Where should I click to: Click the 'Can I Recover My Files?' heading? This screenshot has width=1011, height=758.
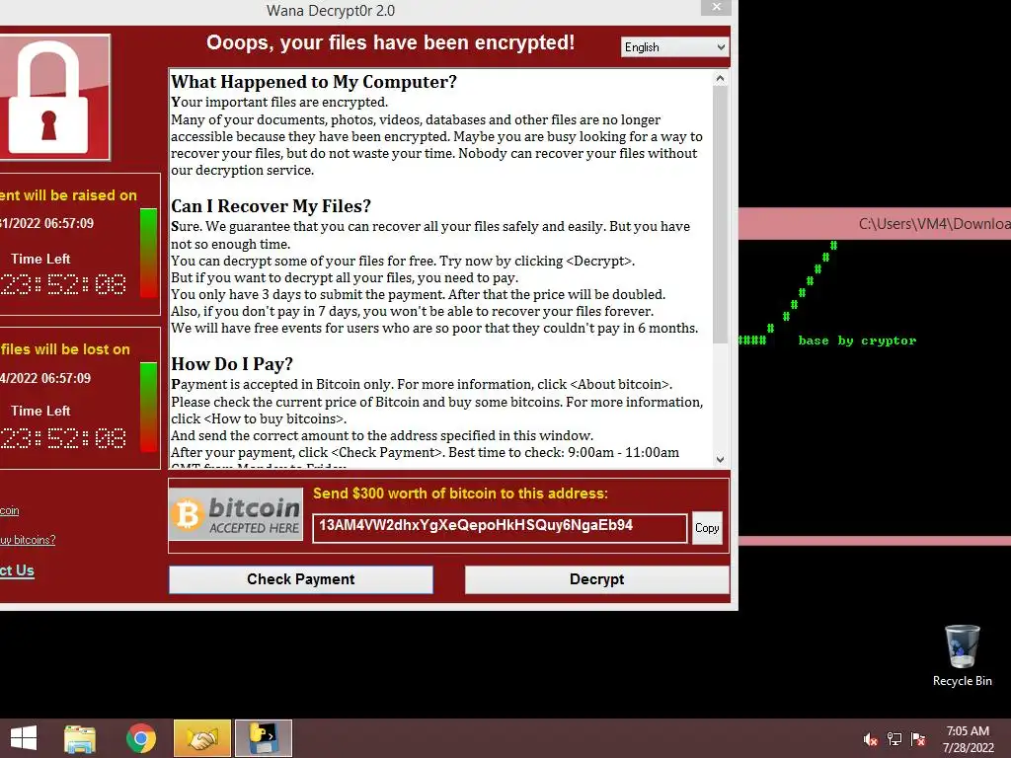point(271,206)
